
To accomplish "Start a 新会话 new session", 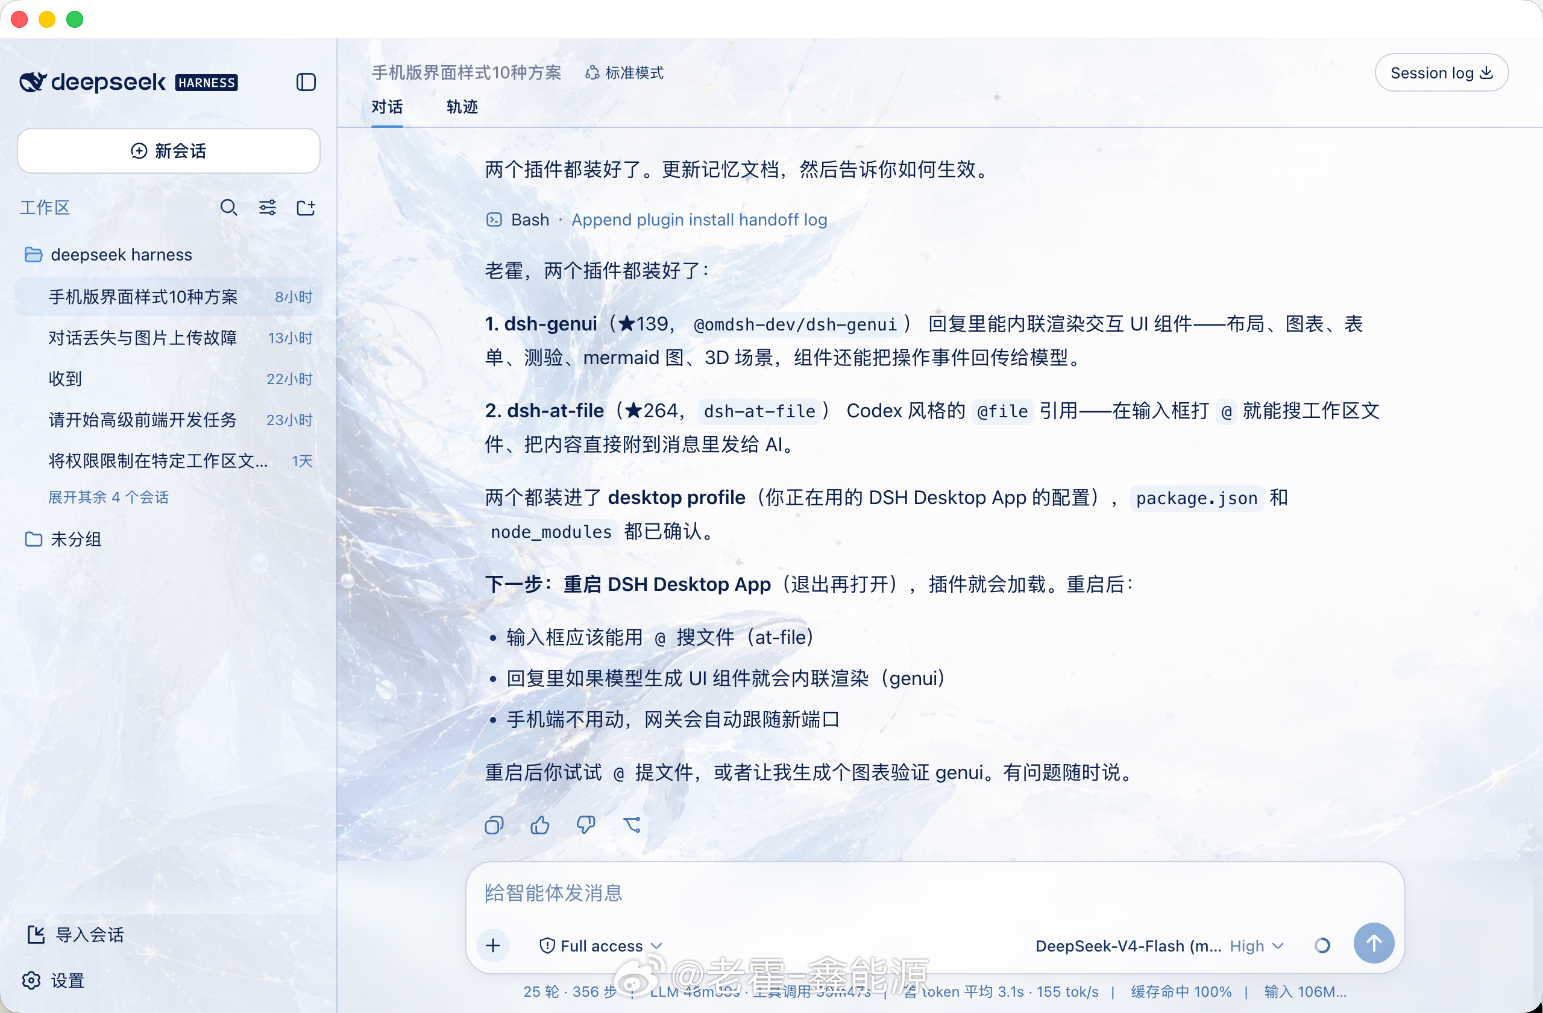I will tap(169, 151).
